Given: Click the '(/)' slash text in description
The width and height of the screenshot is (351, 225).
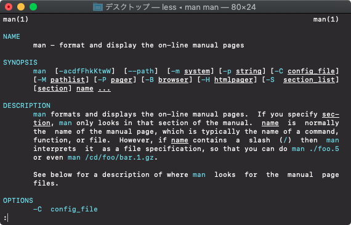Looking at the screenshot, I should tap(285, 141).
